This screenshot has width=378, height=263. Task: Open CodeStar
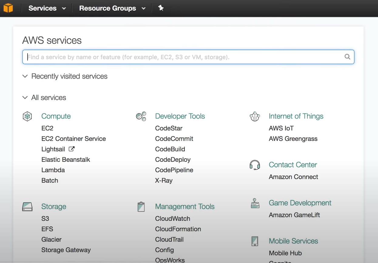point(169,128)
